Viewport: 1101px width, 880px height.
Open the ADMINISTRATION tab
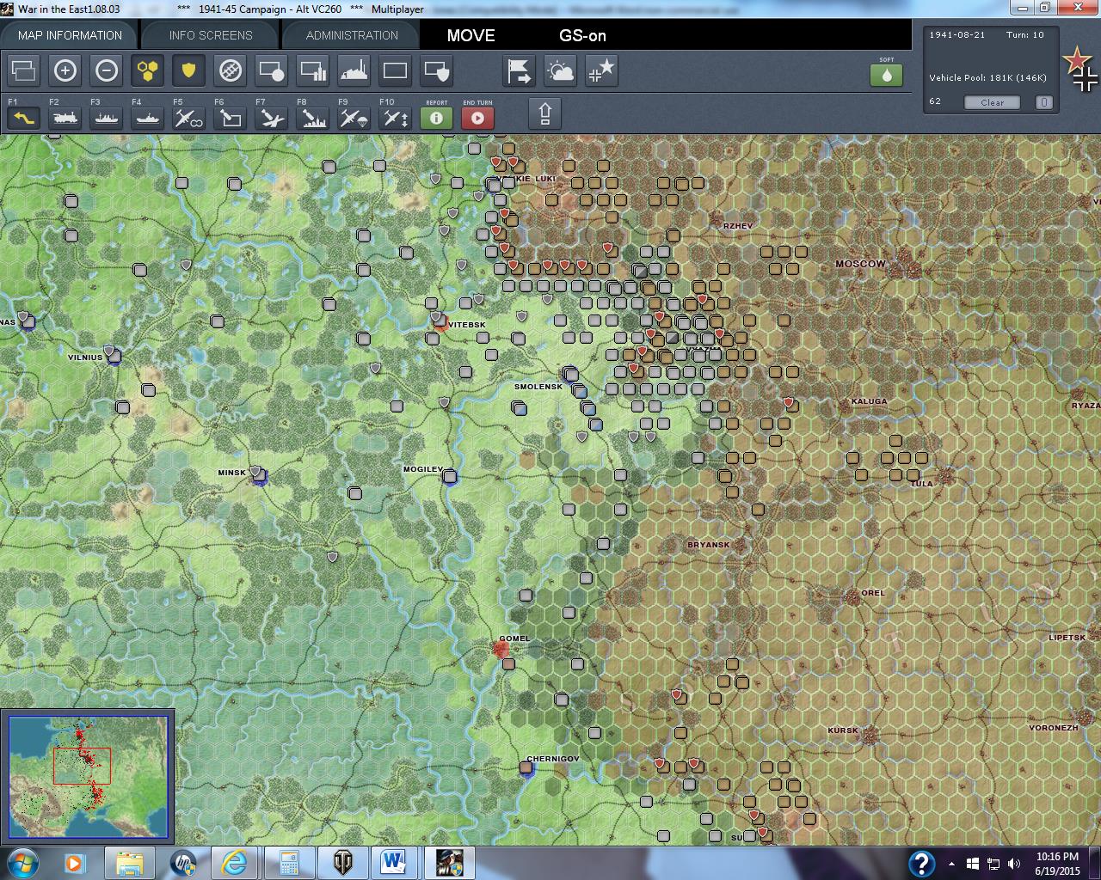pyautogui.click(x=352, y=35)
